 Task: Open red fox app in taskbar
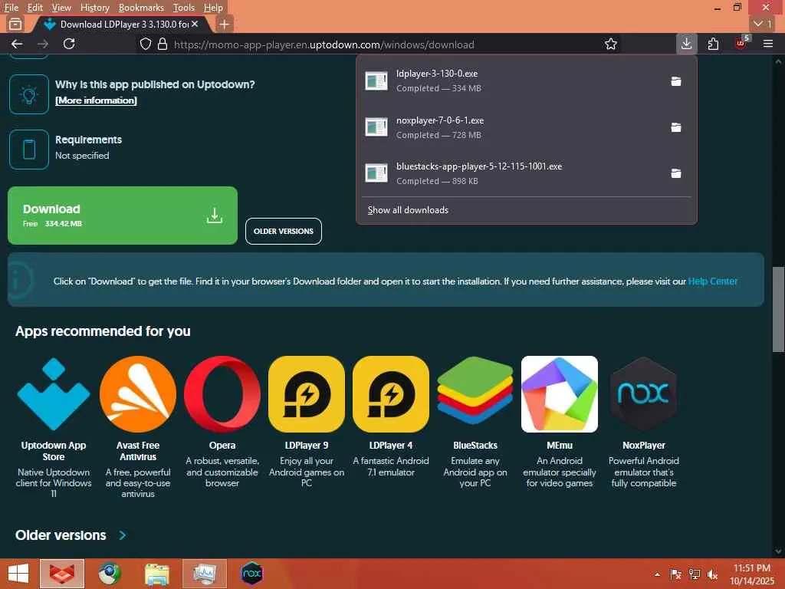click(x=62, y=574)
